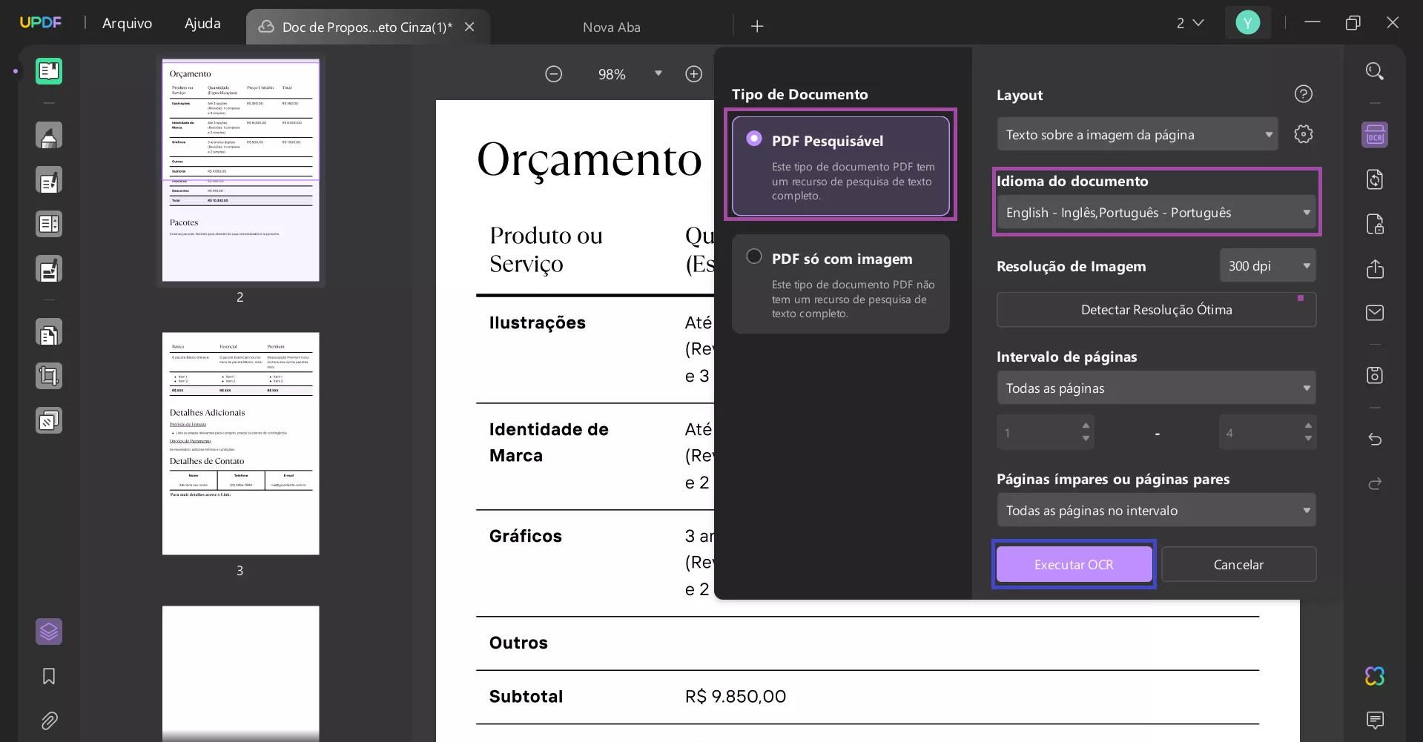
Task: Open the Layout dropdown showing Texto sobre a imagem
Action: click(x=1137, y=134)
